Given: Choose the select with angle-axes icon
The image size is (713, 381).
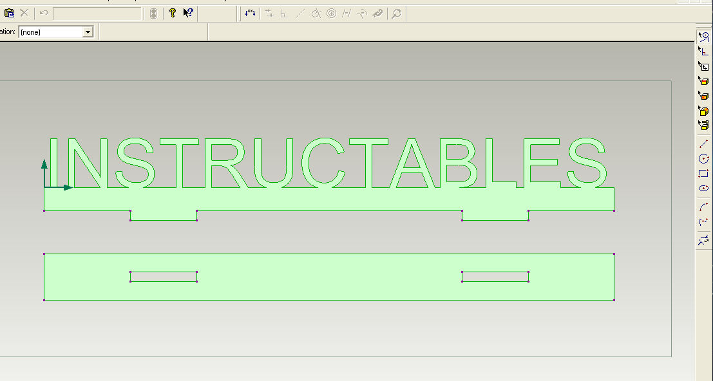Looking at the screenshot, I should 703,51.
